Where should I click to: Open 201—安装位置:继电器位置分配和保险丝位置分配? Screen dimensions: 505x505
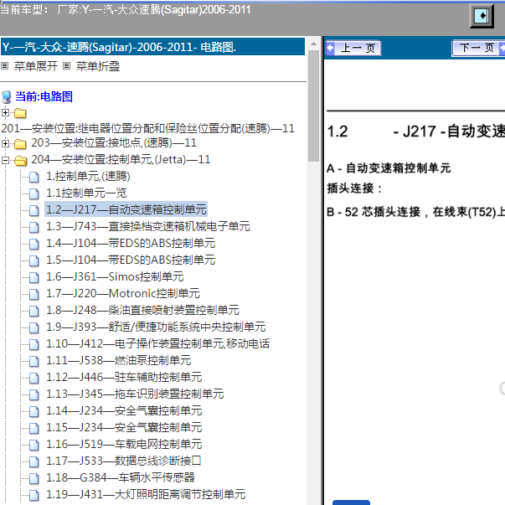(x=147, y=128)
